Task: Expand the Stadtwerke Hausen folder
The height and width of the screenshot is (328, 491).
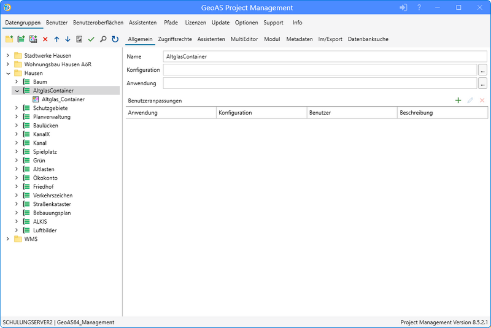Action: click(8, 56)
